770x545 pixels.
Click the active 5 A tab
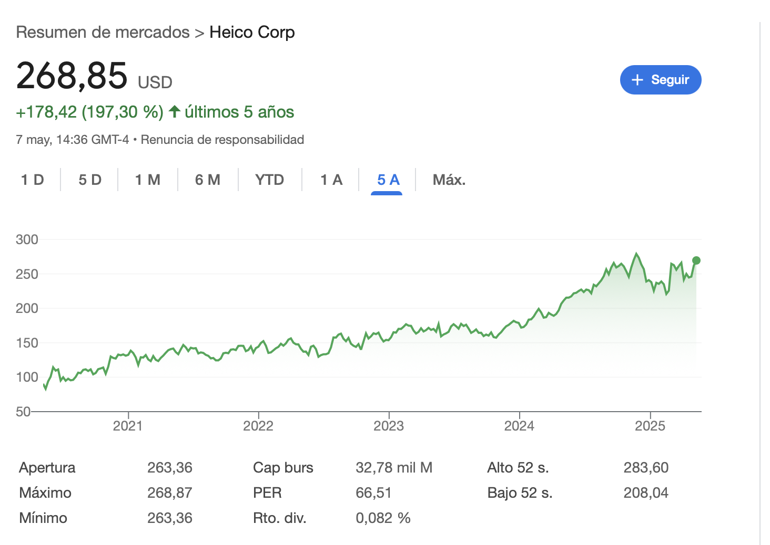click(x=388, y=180)
